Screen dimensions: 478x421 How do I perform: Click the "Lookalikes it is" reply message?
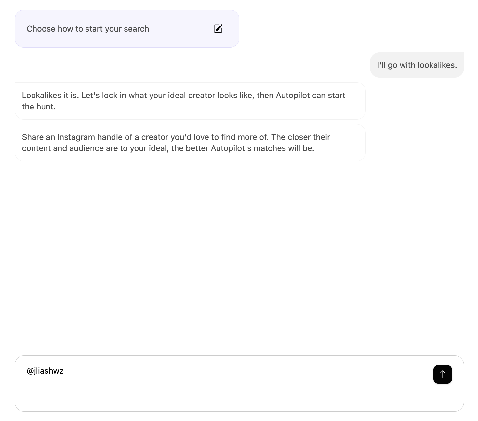pos(190,101)
